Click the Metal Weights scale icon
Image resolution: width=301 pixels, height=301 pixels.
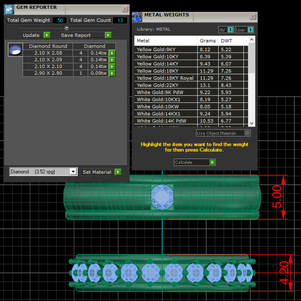pyautogui.click(x=137, y=17)
